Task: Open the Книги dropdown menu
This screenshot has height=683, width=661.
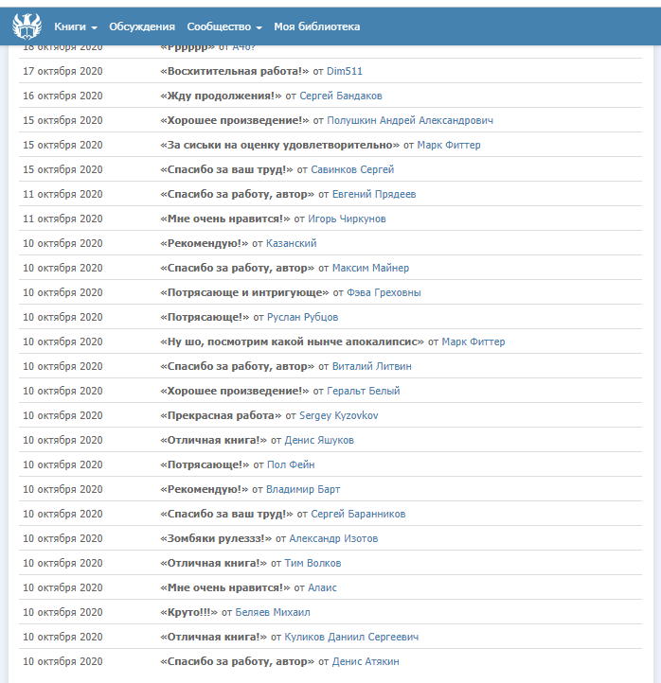Action: (76, 26)
